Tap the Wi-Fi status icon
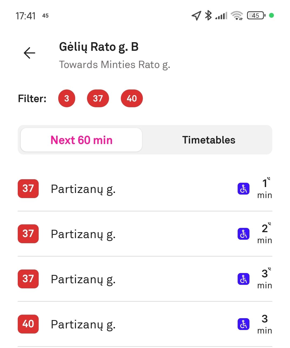 pos(237,16)
